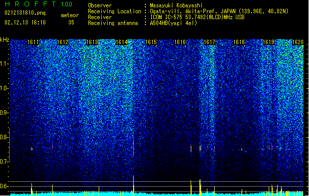The height and width of the screenshot is (196, 309).
Task: Click the 1615 time marker
Action: coord(151,42)
